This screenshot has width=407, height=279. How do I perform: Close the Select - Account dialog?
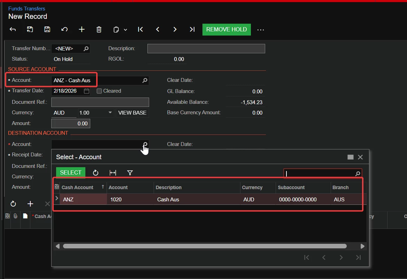360,157
